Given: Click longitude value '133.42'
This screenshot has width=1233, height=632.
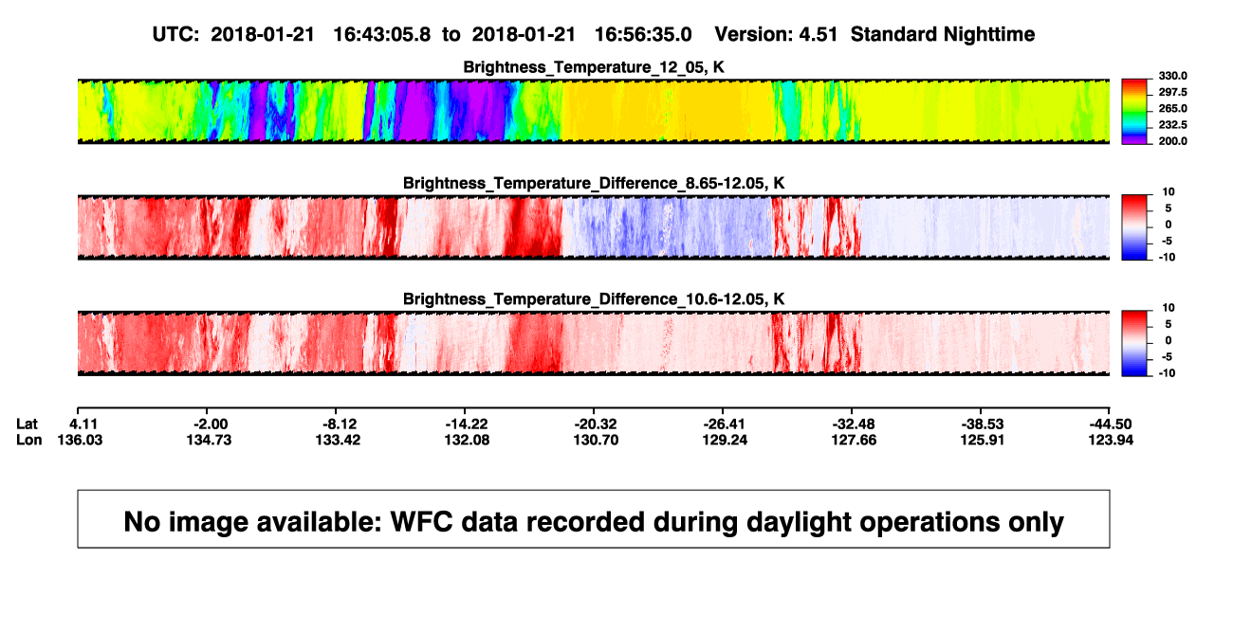Looking at the screenshot, I should coord(339,440).
